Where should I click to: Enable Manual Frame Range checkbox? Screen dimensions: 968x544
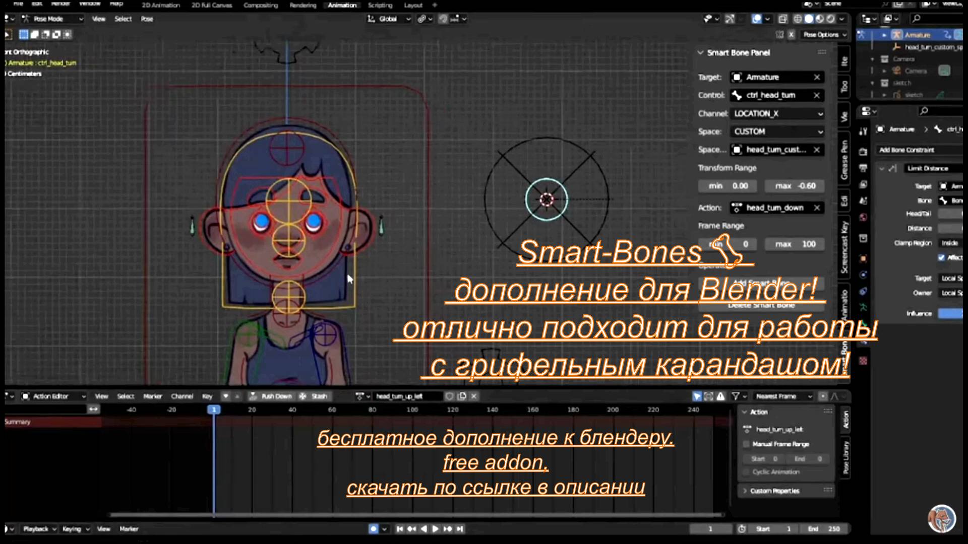(746, 444)
